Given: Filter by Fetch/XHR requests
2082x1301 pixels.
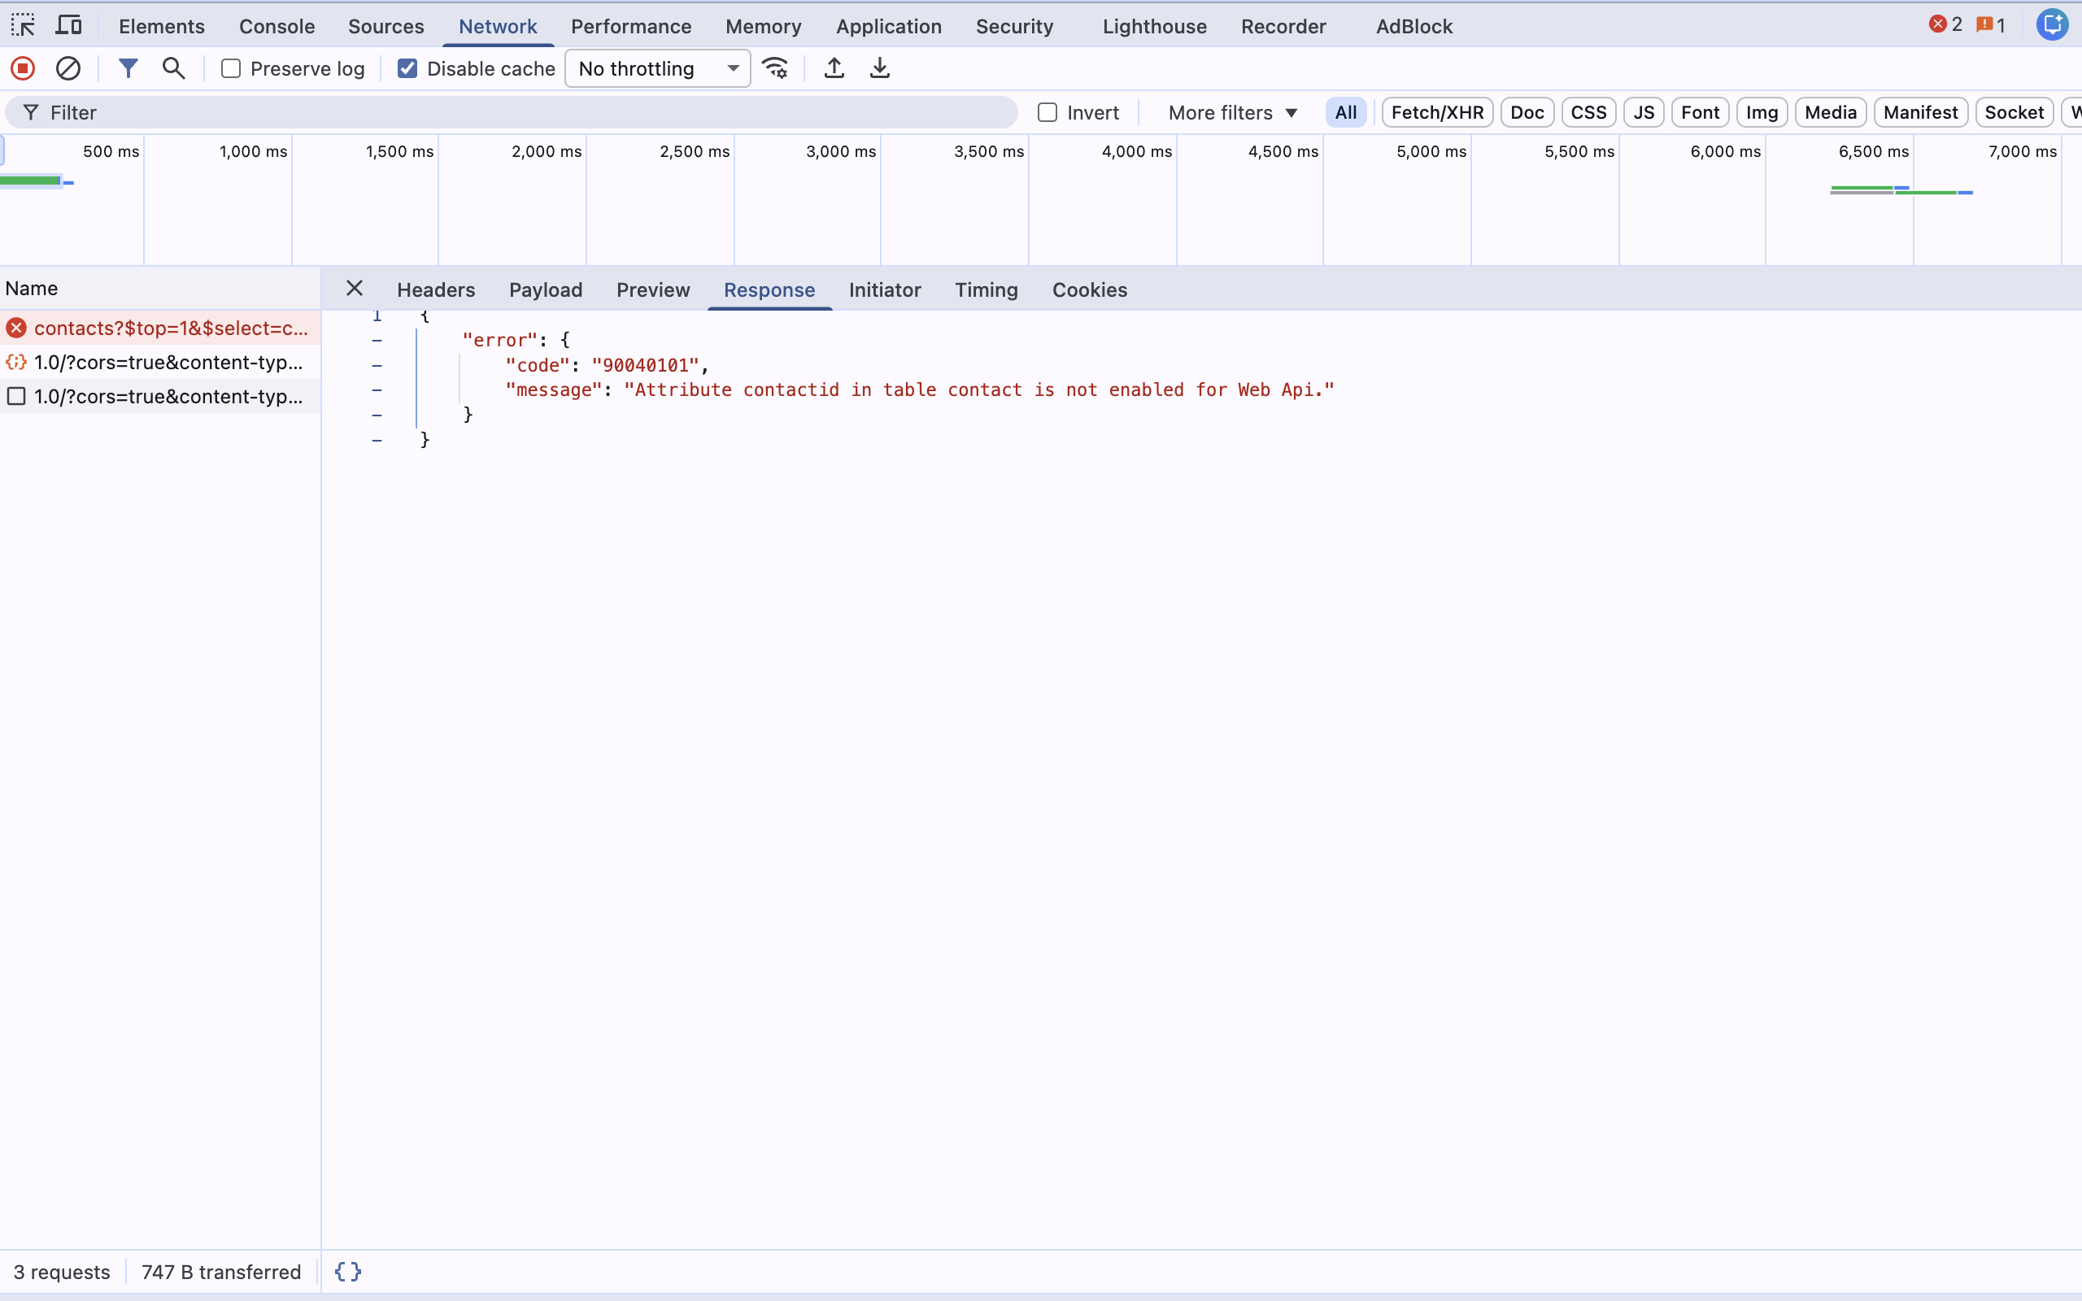Looking at the screenshot, I should (1437, 113).
